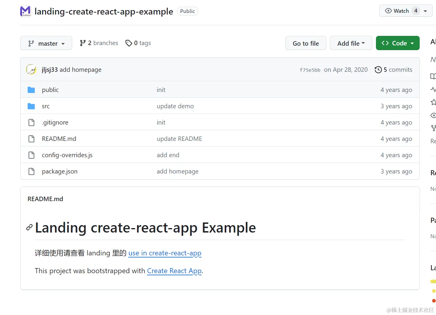Open commit hash f75e5bb
The width and height of the screenshot is (436, 315).
point(310,70)
